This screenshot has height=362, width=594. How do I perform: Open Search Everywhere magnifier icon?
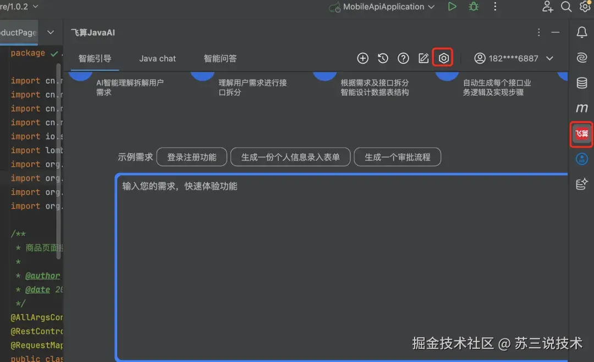[565, 7]
